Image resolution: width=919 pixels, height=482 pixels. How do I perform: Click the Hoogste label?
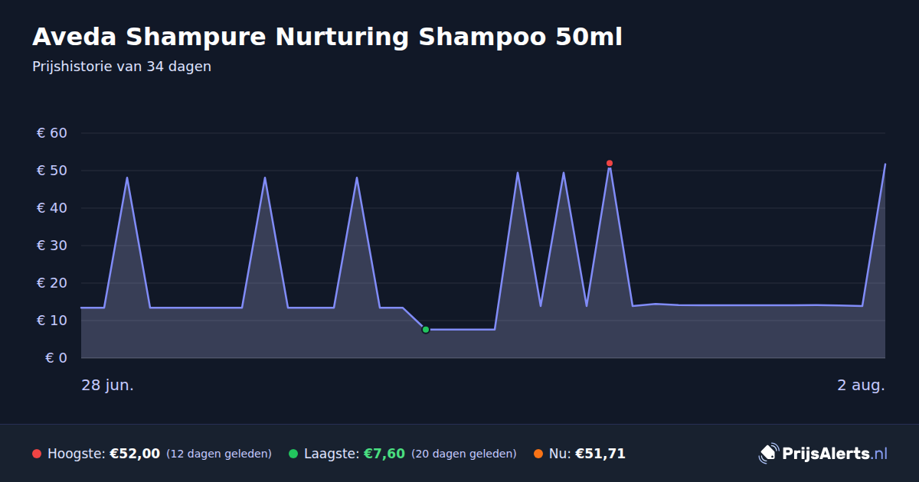pyautogui.click(x=77, y=454)
